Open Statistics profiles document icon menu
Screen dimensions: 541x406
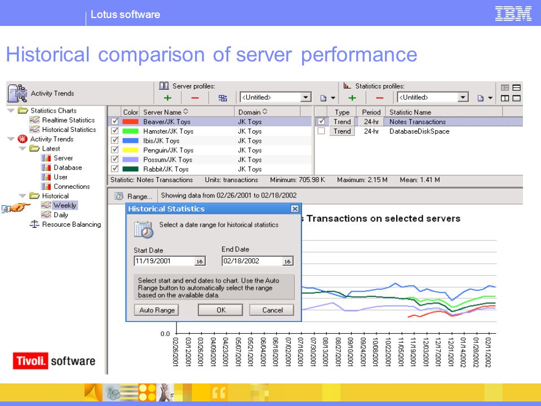coord(480,98)
